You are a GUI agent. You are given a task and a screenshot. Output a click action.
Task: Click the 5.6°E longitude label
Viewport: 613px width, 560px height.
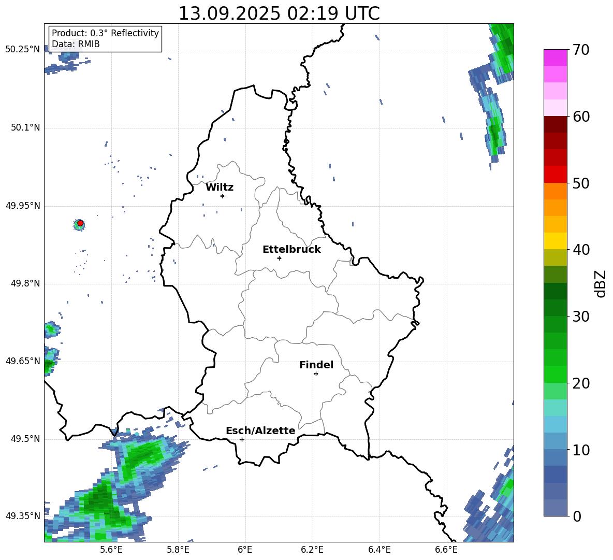(111, 550)
